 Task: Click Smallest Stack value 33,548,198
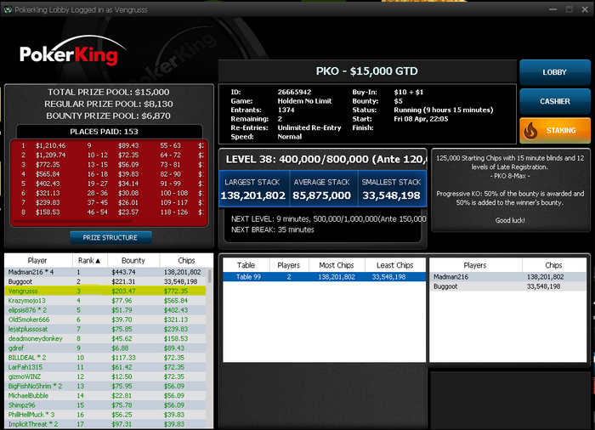tap(391, 195)
